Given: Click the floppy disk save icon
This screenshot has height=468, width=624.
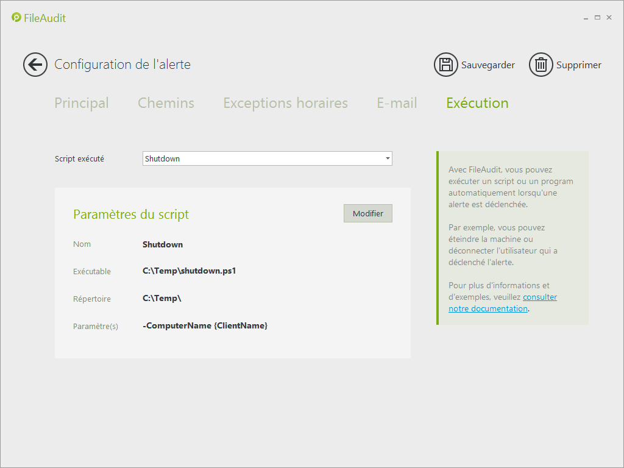Looking at the screenshot, I should click(x=445, y=65).
